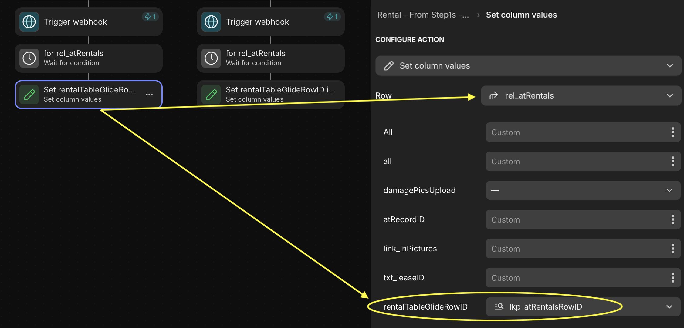
Task: Open options menu for txt_leaseID field
Action: tap(673, 278)
